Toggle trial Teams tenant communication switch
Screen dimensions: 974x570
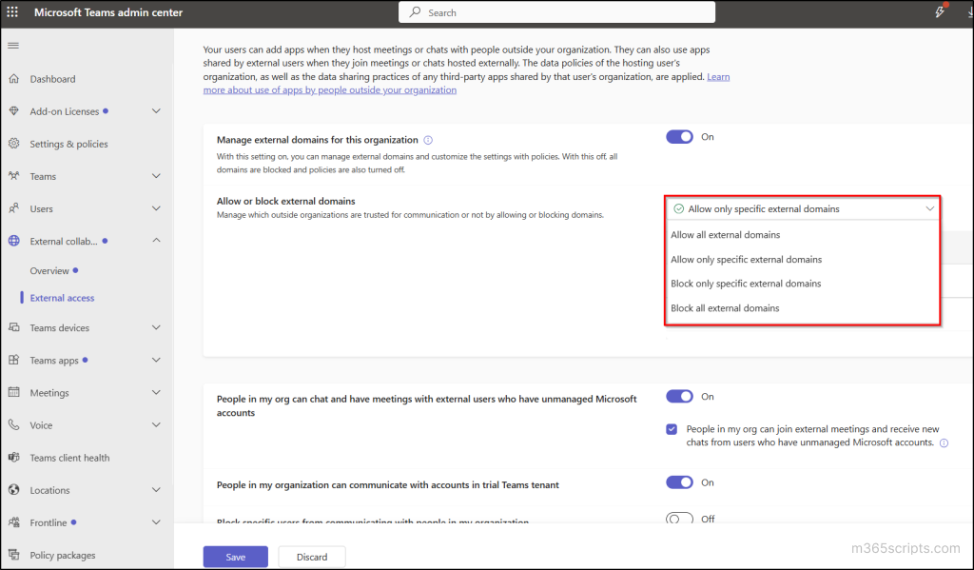pyautogui.click(x=679, y=482)
